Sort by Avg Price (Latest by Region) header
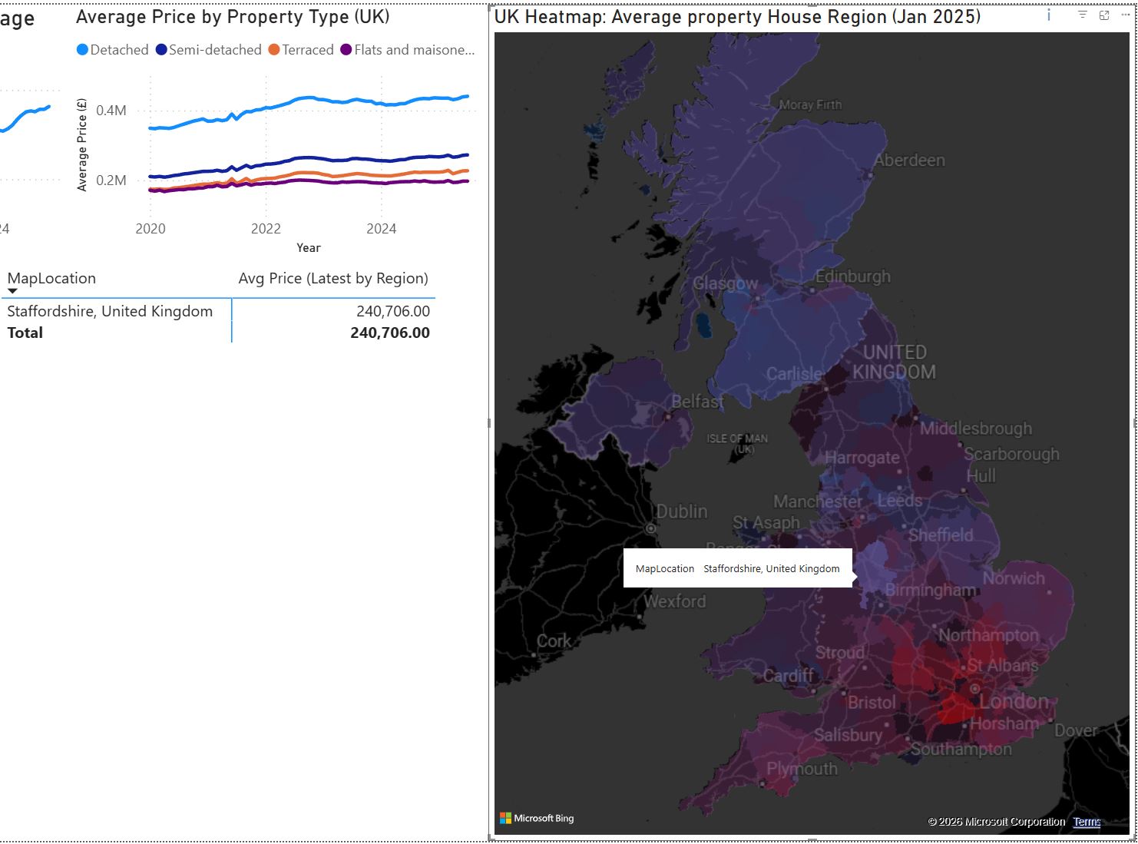1138x844 pixels. click(332, 278)
